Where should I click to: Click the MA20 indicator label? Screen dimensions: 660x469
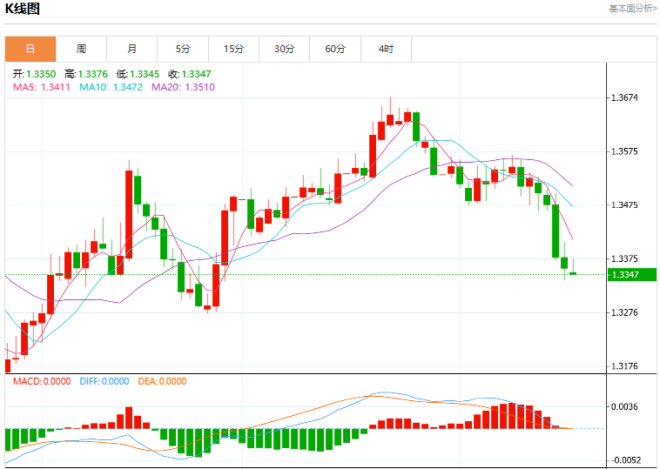[183, 87]
